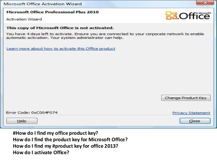Click the Activation Wizard subtitle
This screenshot has height=163, width=217.
point(24,19)
